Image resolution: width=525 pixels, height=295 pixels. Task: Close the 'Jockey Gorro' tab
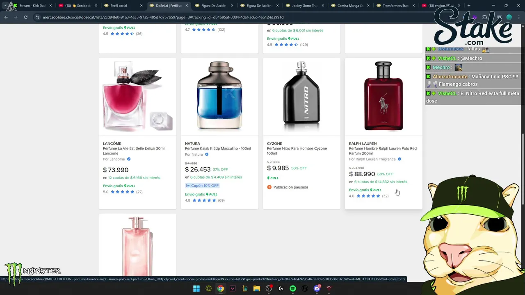click(322, 6)
